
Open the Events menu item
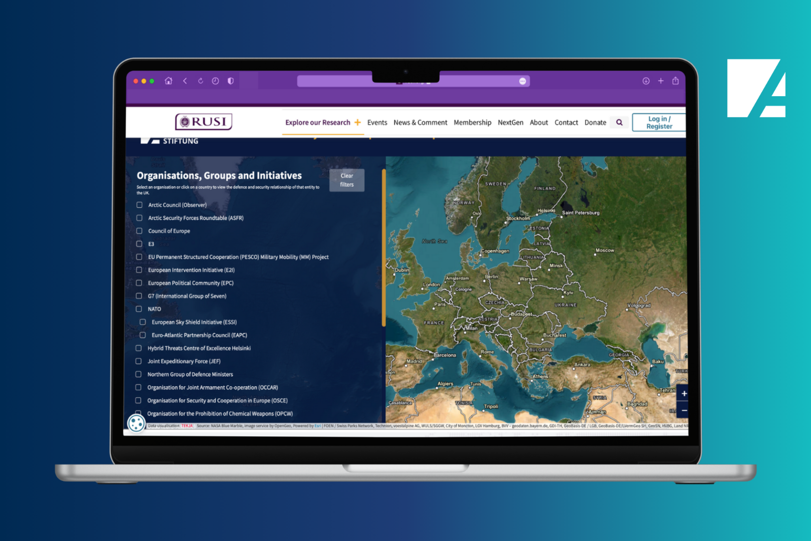point(377,122)
